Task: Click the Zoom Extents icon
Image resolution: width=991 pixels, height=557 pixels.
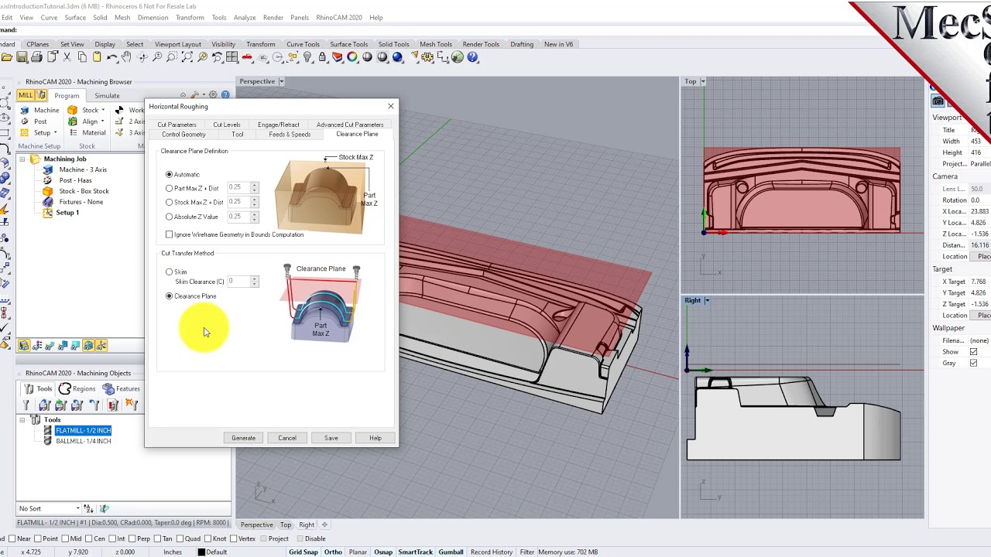Action: pos(187,57)
